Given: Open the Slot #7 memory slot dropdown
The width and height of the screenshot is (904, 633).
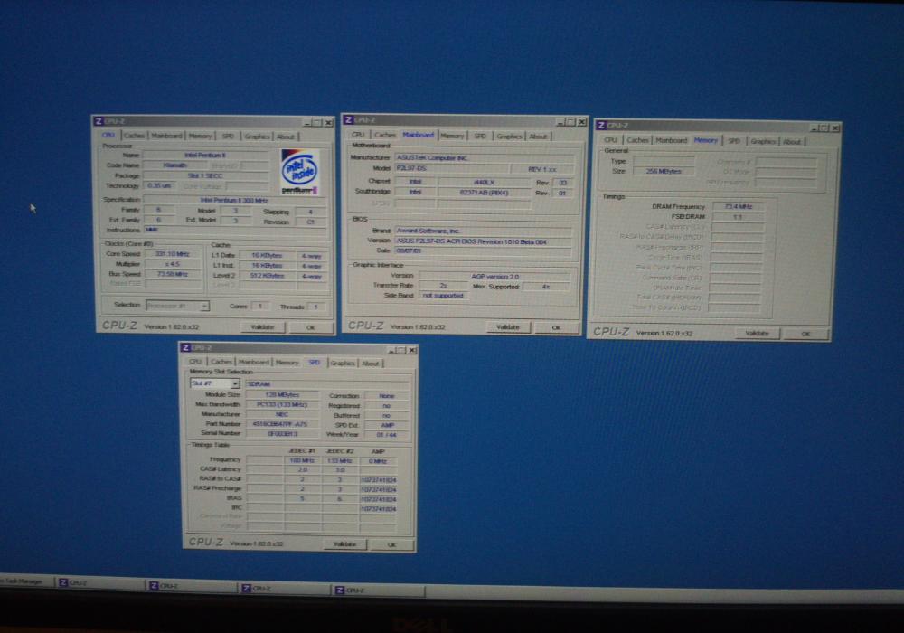Looking at the screenshot, I should click(214, 383).
